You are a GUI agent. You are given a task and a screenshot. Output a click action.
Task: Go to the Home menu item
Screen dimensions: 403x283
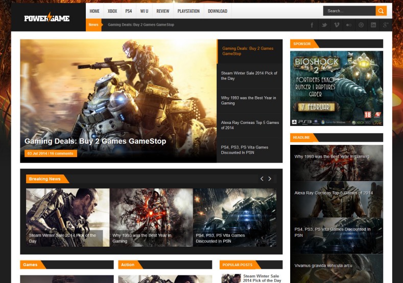[94, 11]
